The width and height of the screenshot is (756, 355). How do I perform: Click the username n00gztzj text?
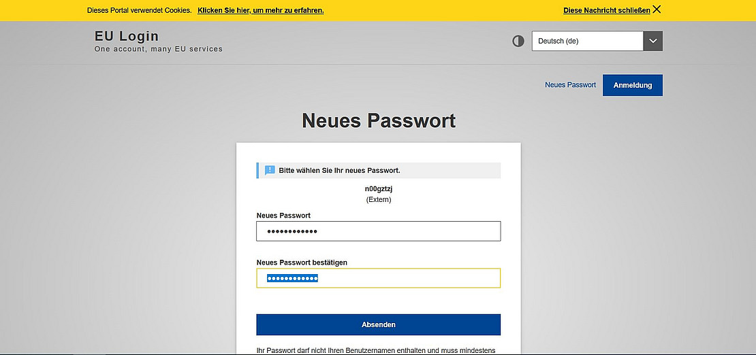tap(378, 188)
